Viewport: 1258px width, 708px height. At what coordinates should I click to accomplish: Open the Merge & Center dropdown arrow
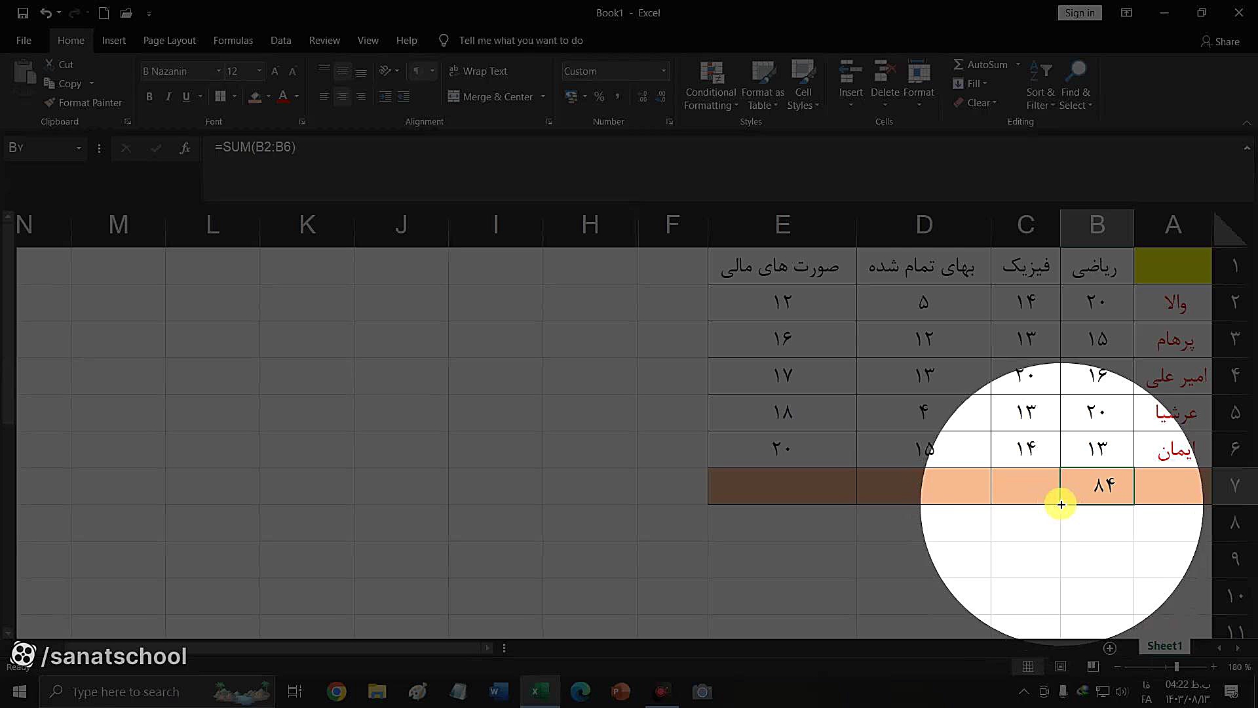[543, 97]
